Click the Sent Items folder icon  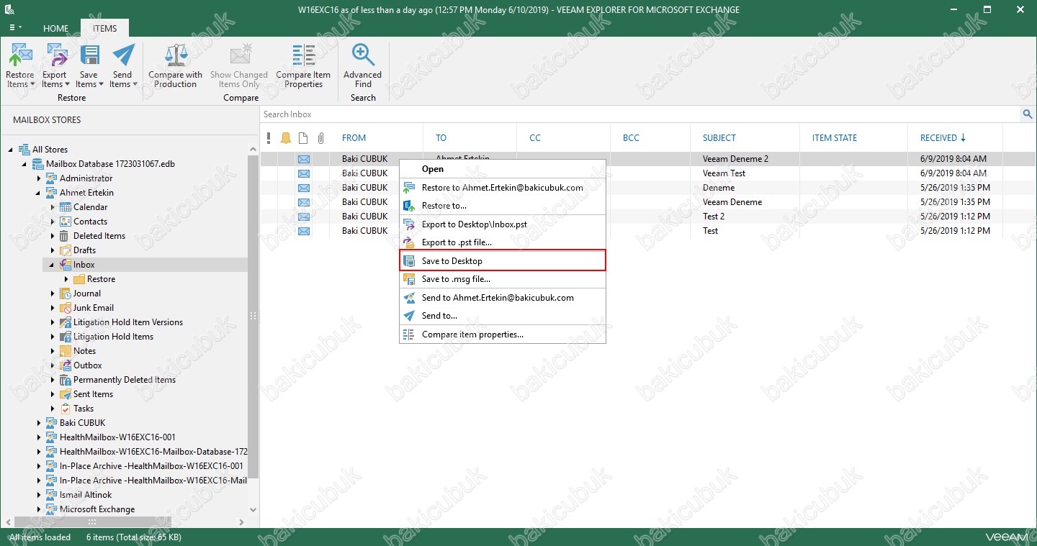(66, 394)
